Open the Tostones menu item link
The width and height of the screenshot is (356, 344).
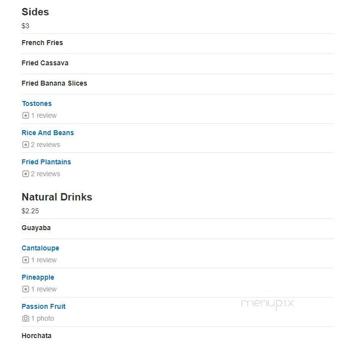pos(37,103)
